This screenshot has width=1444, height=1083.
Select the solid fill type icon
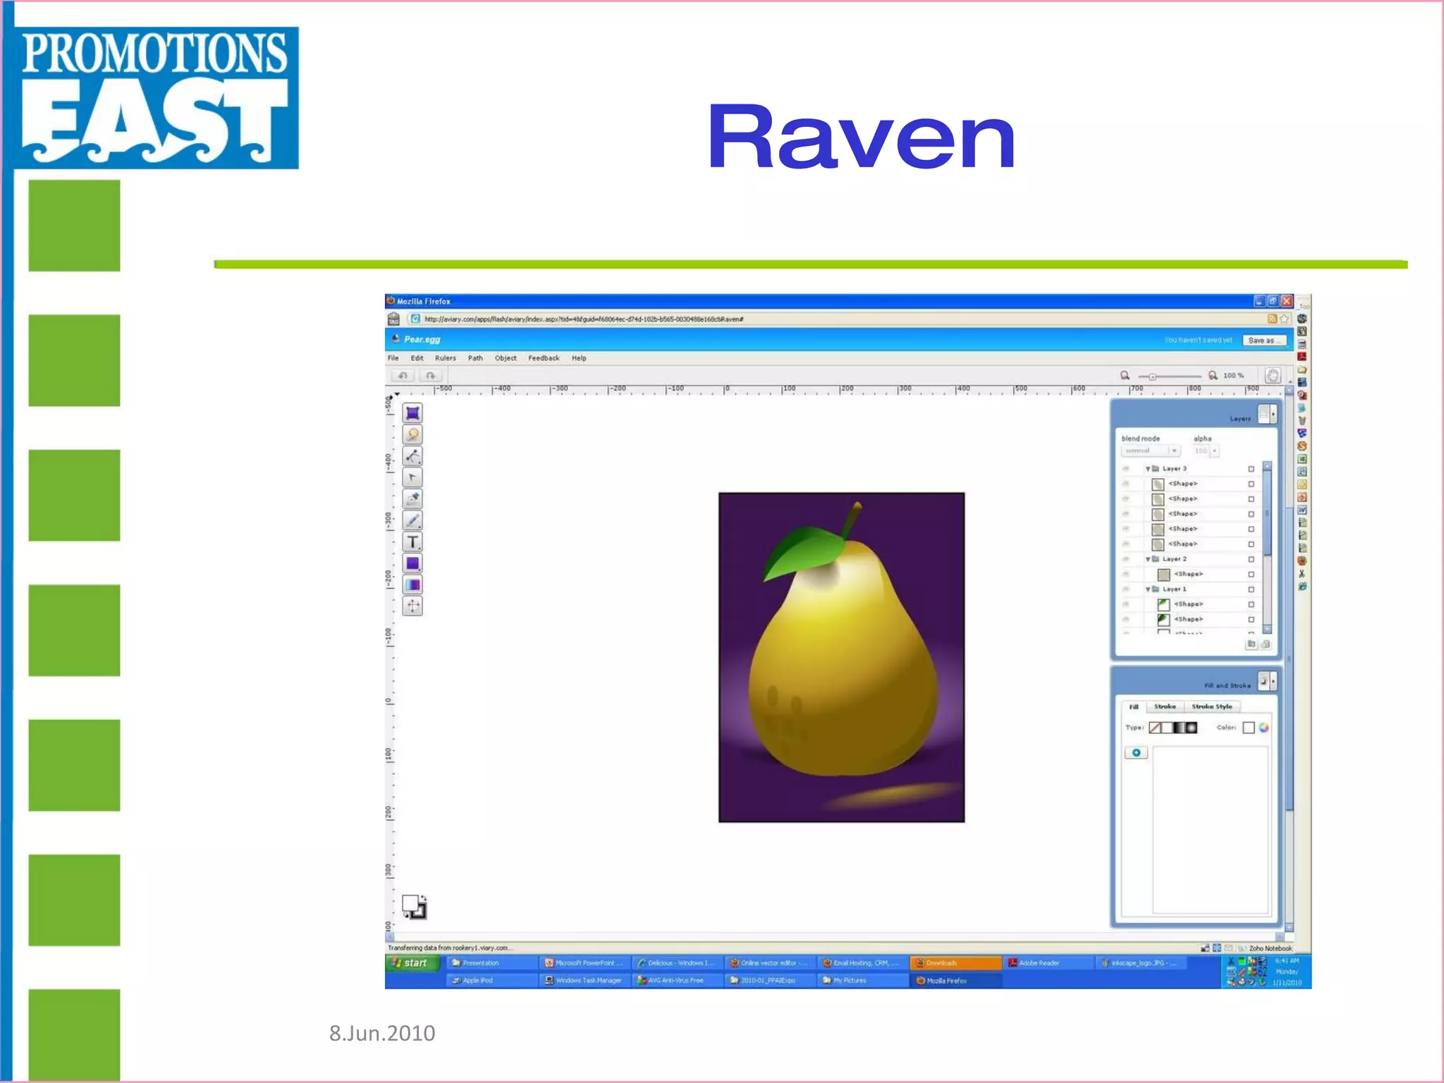(1167, 728)
